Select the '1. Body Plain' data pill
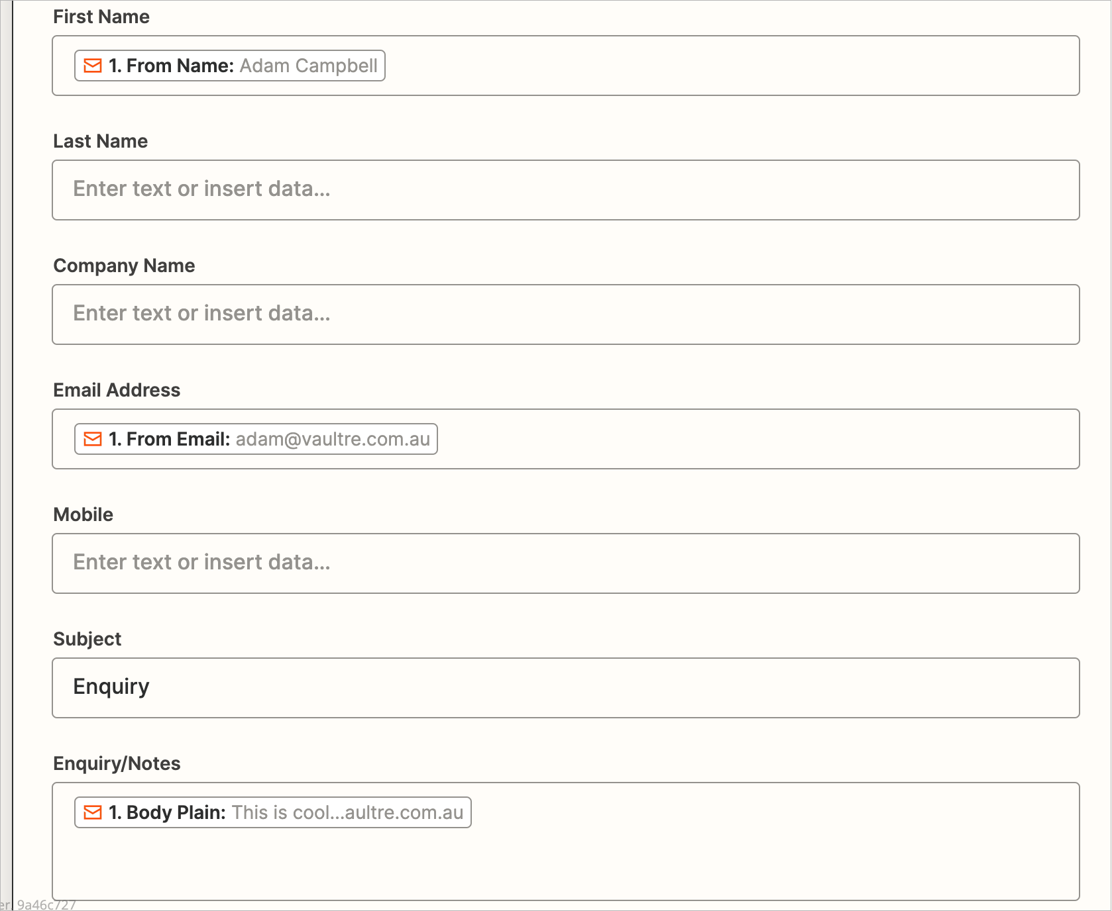This screenshot has width=1112, height=911. click(x=272, y=812)
